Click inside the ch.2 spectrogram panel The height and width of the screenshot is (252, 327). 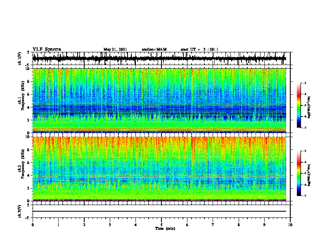click(159, 169)
